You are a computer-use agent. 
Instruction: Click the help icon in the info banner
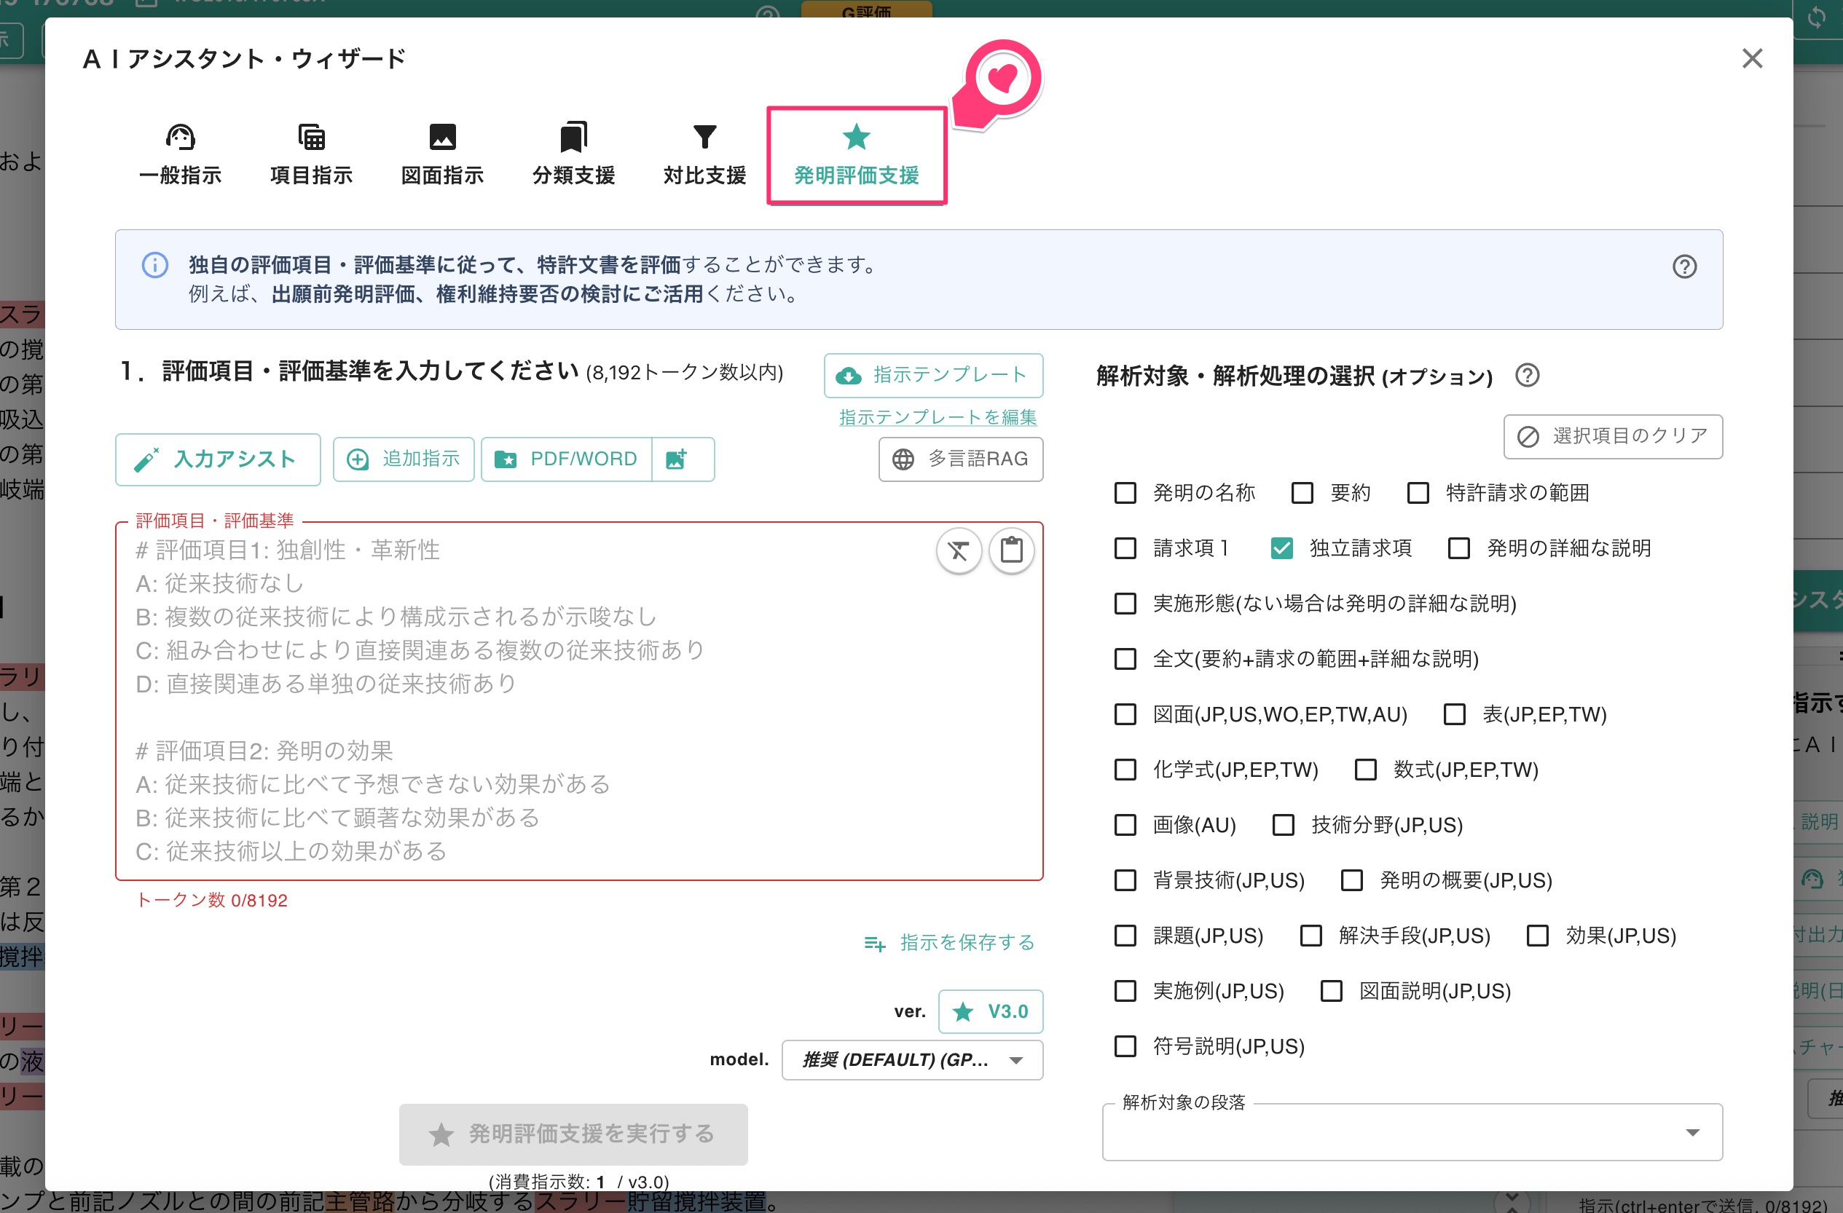(1684, 266)
